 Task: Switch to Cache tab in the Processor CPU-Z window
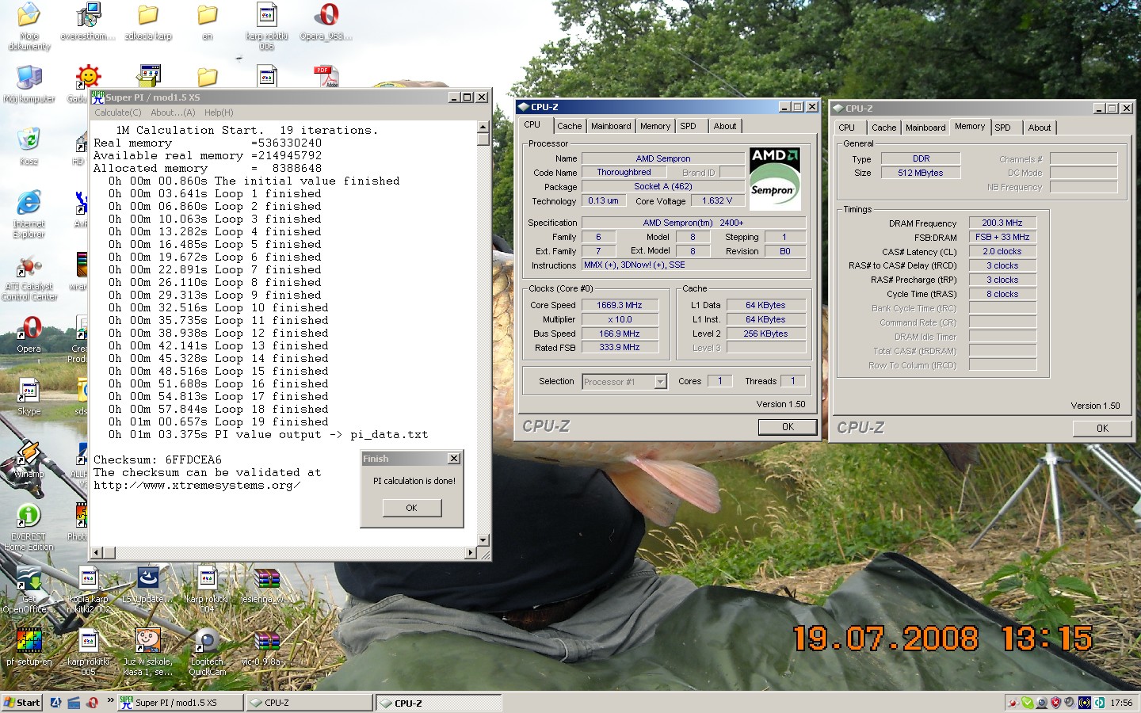(x=569, y=126)
